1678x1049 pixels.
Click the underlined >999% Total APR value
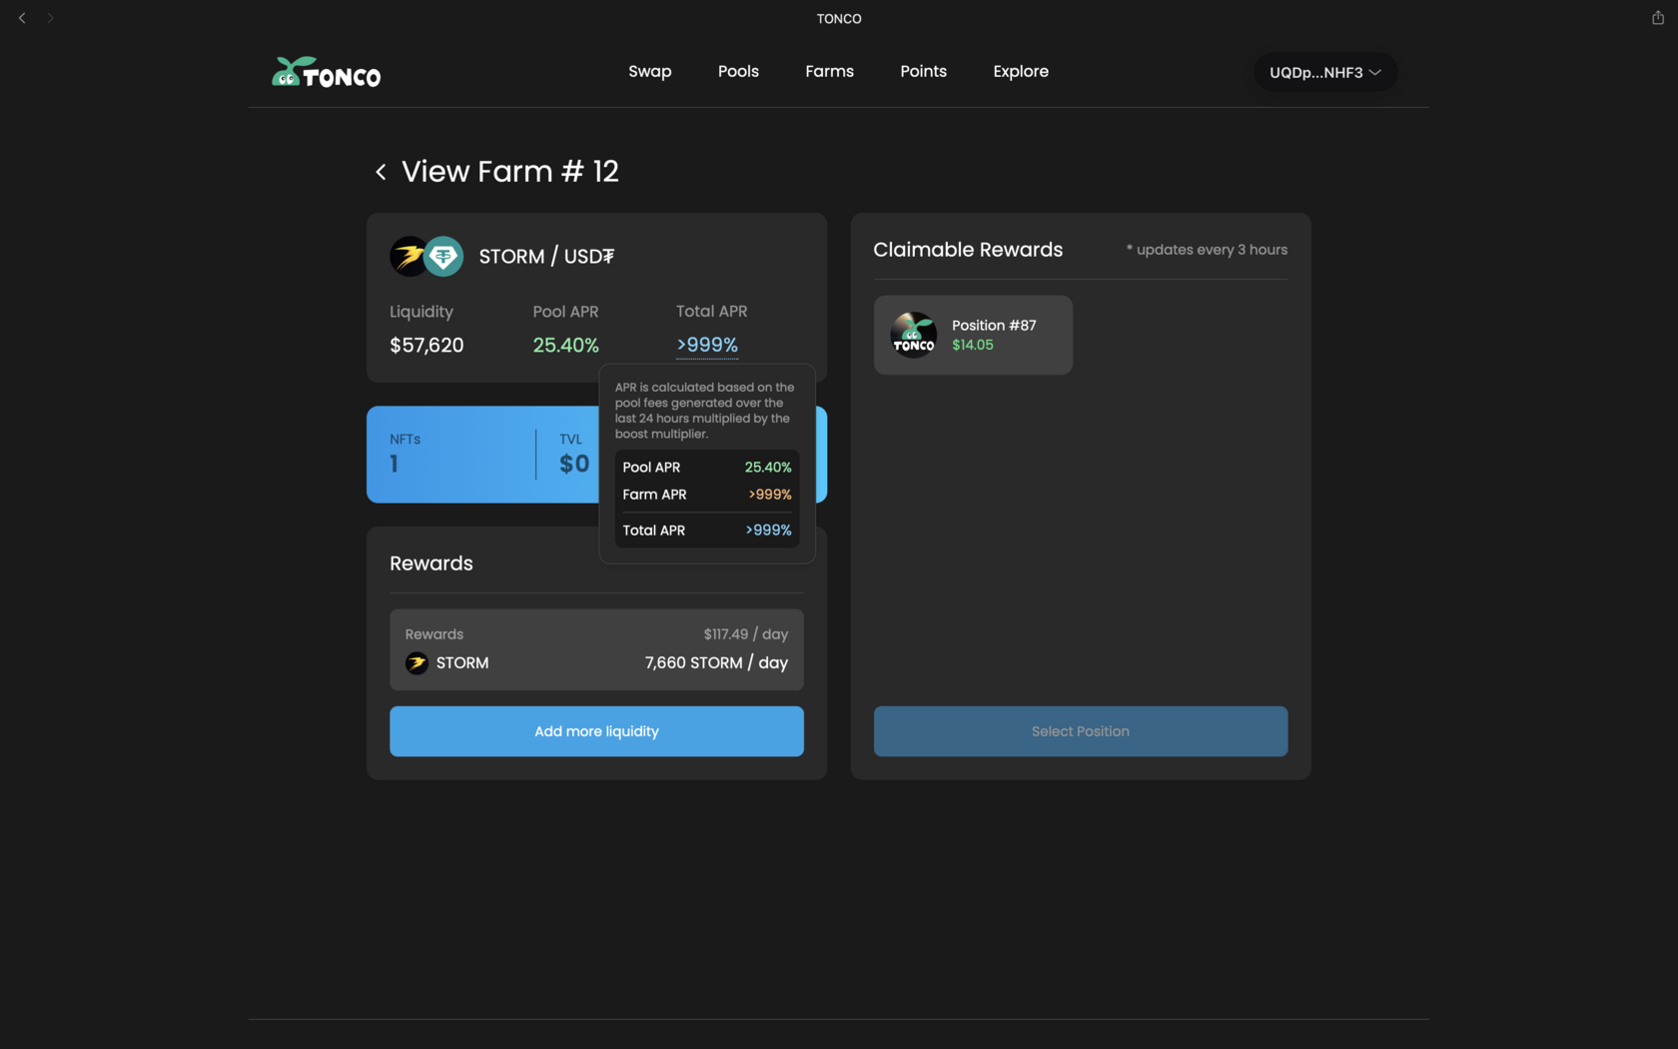point(707,345)
